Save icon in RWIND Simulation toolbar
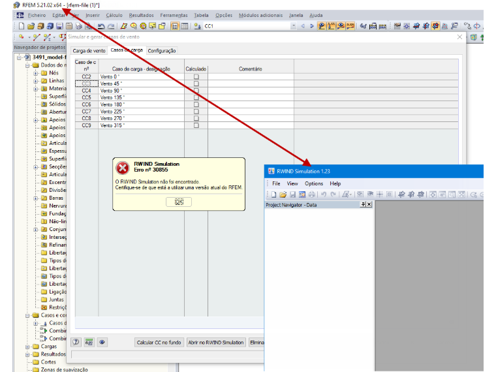Screen dimensions: 496x372 pyautogui.click(x=292, y=194)
